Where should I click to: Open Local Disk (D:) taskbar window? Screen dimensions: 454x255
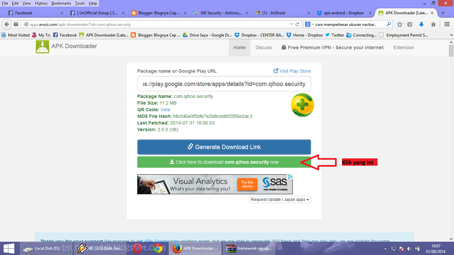[46, 248]
